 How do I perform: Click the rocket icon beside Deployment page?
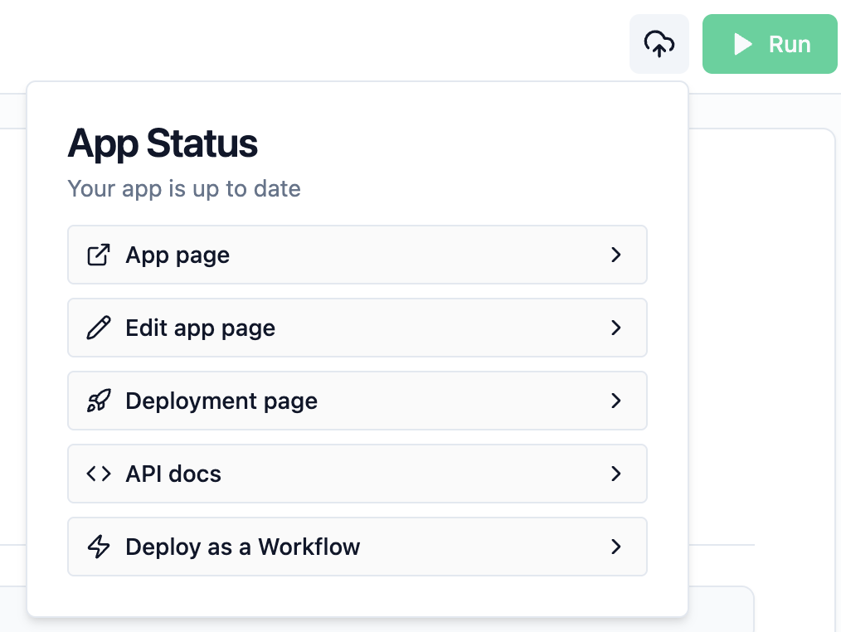click(x=99, y=401)
